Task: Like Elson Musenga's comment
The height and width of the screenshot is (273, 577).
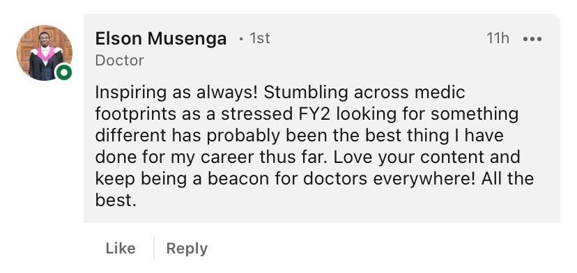Action: [x=121, y=249]
